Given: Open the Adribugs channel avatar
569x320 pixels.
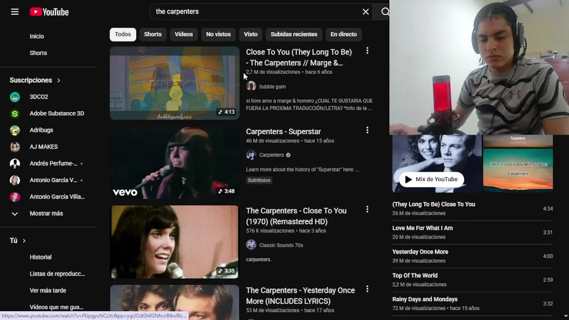Looking at the screenshot, I should coord(15,130).
